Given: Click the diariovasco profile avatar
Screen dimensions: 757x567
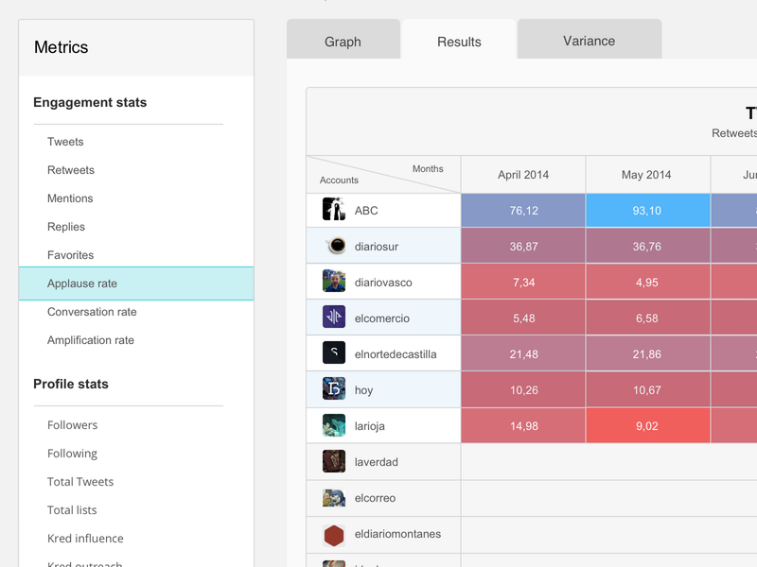Looking at the screenshot, I should [x=333, y=282].
